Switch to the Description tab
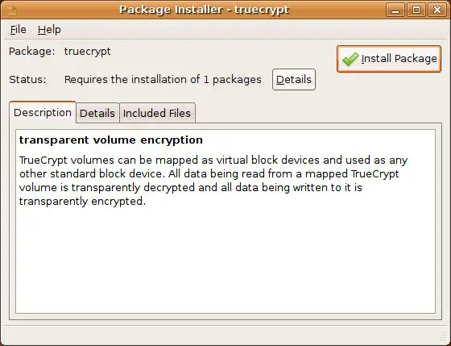 tap(43, 112)
